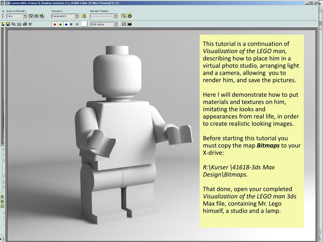Viewport: 323px width, 242px height.
Task: Minimize the Camera001 frame window
Action: 307,3
